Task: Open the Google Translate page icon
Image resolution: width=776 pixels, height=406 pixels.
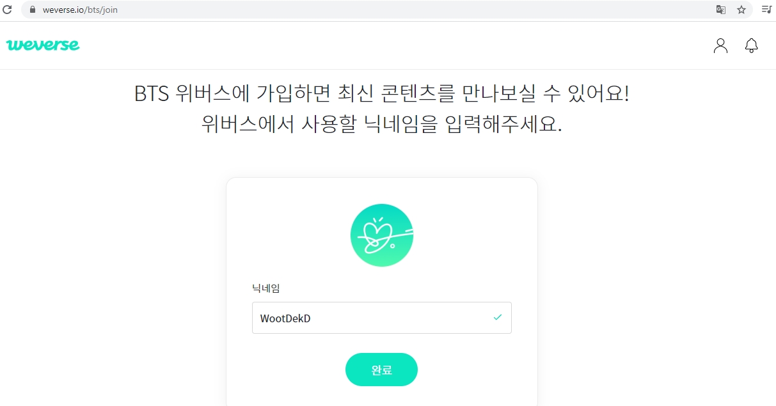Action: tap(721, 10)
